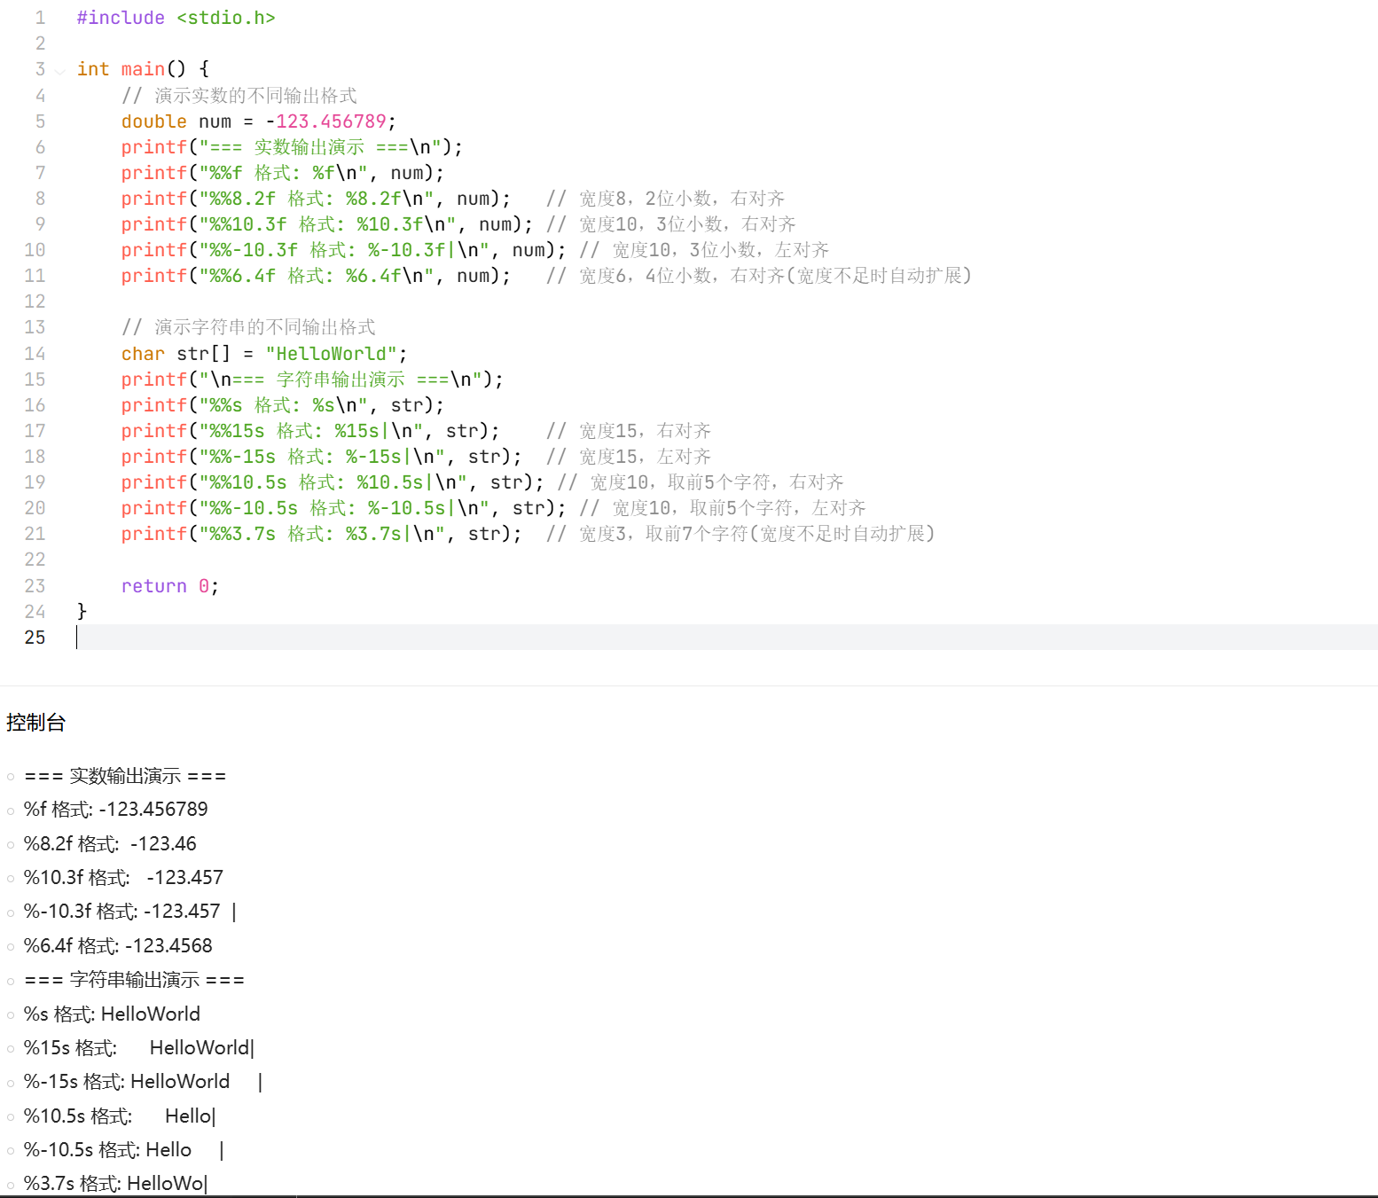Click console output '%6.4f 格式: -123.4568'
Image resolution: width=1378 pixels, height=1198 pixels.
pos(118,945)
